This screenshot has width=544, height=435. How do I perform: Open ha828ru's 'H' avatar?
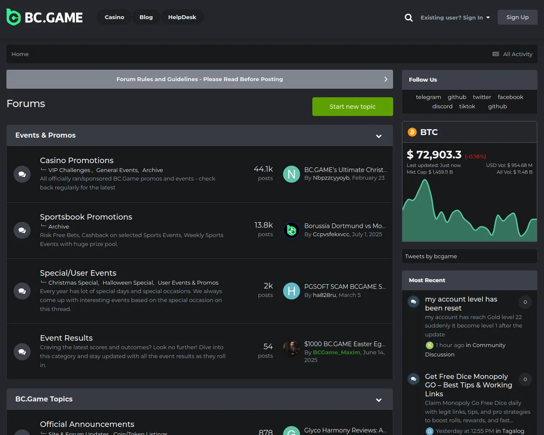click(x=292, y=291)
